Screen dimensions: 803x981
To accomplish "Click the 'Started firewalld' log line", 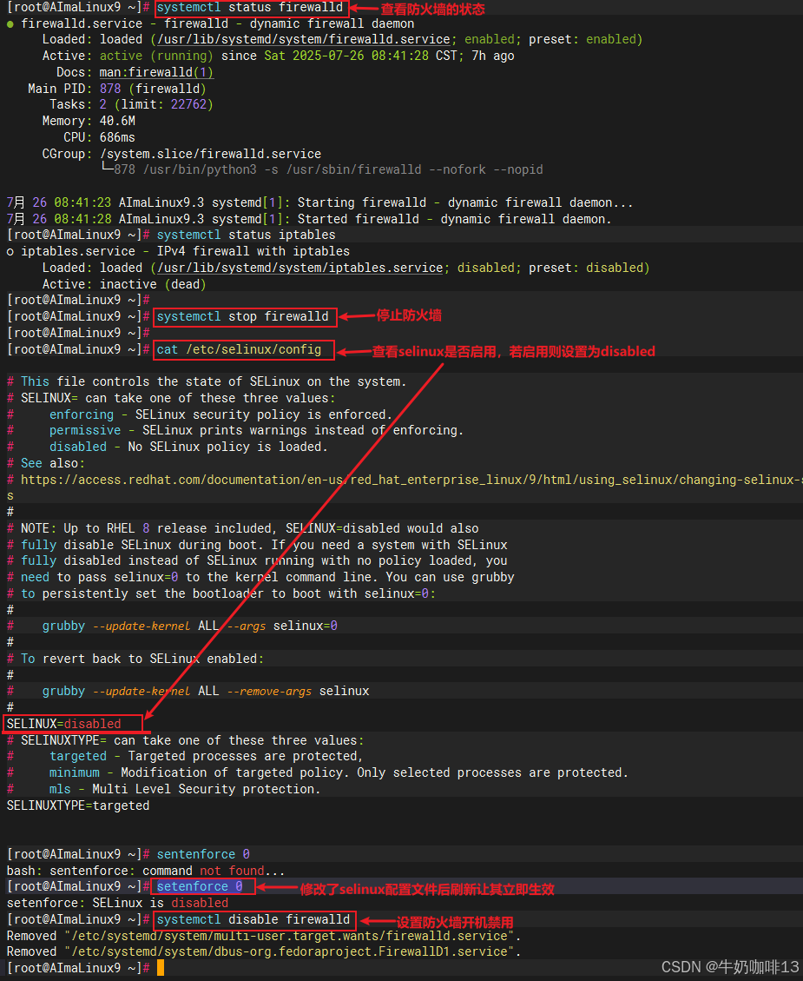I will point(309,219).
